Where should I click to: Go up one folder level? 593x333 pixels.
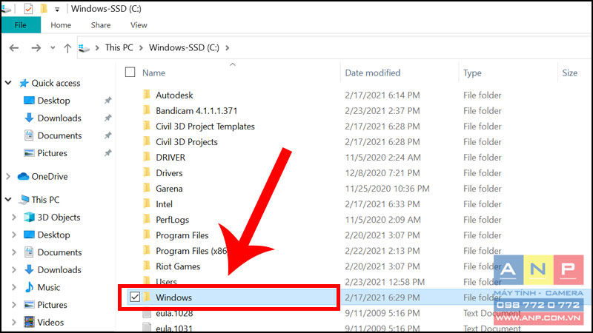pos(67,48)
